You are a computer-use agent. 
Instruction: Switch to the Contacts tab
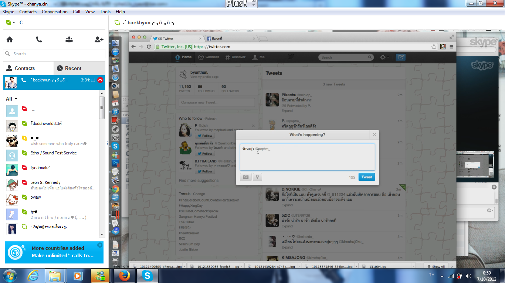point(28,68)
